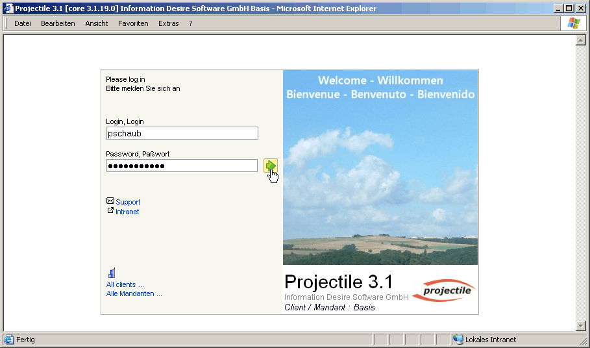Click the Welcome landscape image
Viewport: 590px width, 348px height.
click(380, 168)
